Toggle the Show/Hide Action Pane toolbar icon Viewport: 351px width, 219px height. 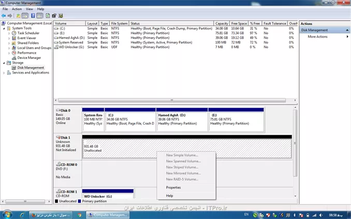[x=40, y=16]
